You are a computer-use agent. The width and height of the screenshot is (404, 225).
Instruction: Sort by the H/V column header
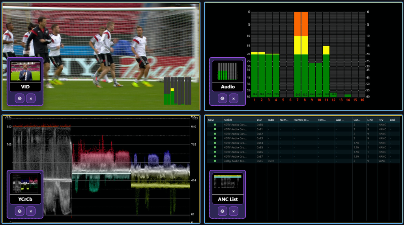point(381,120)
